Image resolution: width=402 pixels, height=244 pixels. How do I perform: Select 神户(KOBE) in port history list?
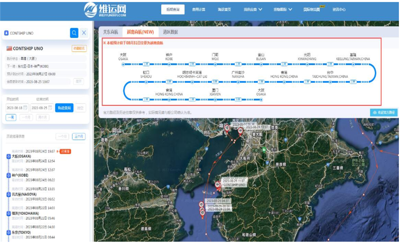click(20, 175)
